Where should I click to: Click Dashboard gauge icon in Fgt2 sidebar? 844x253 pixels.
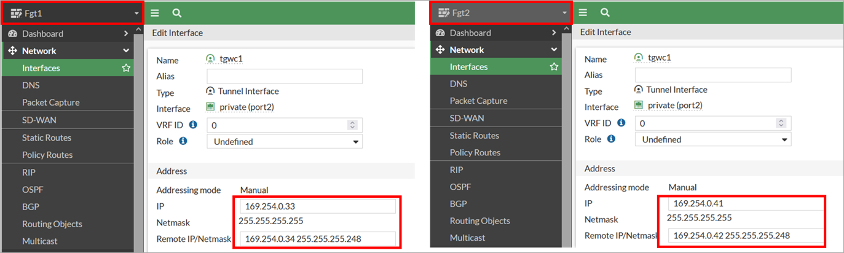tap(440, 33)
